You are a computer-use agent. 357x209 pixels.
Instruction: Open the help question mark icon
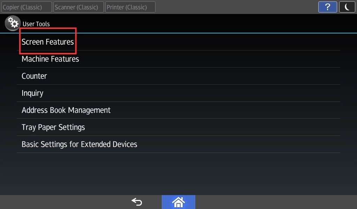pos(327,7)
